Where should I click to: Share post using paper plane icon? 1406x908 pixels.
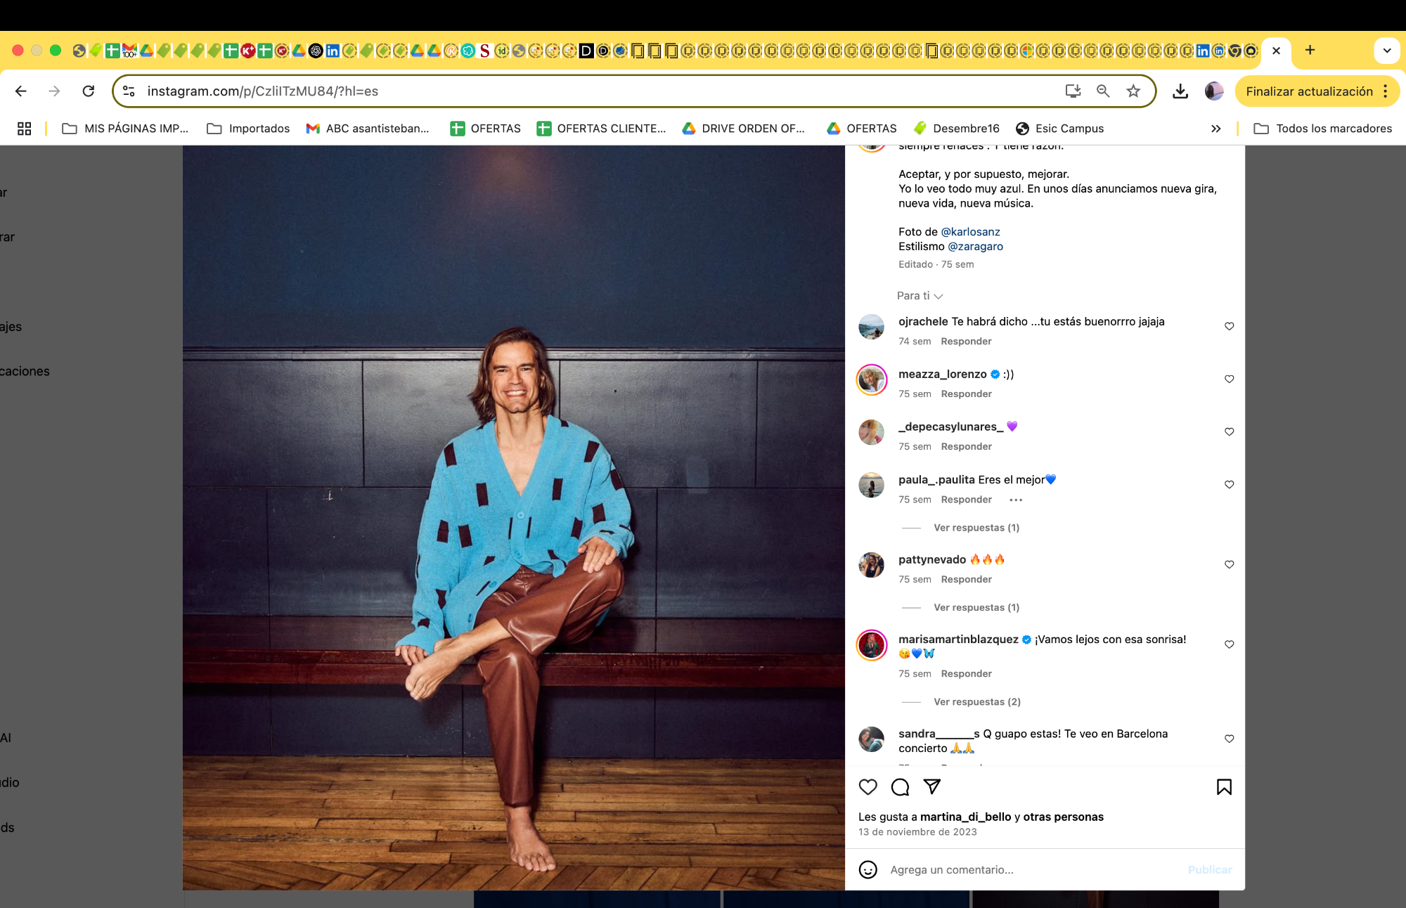[x=932, y=787]
